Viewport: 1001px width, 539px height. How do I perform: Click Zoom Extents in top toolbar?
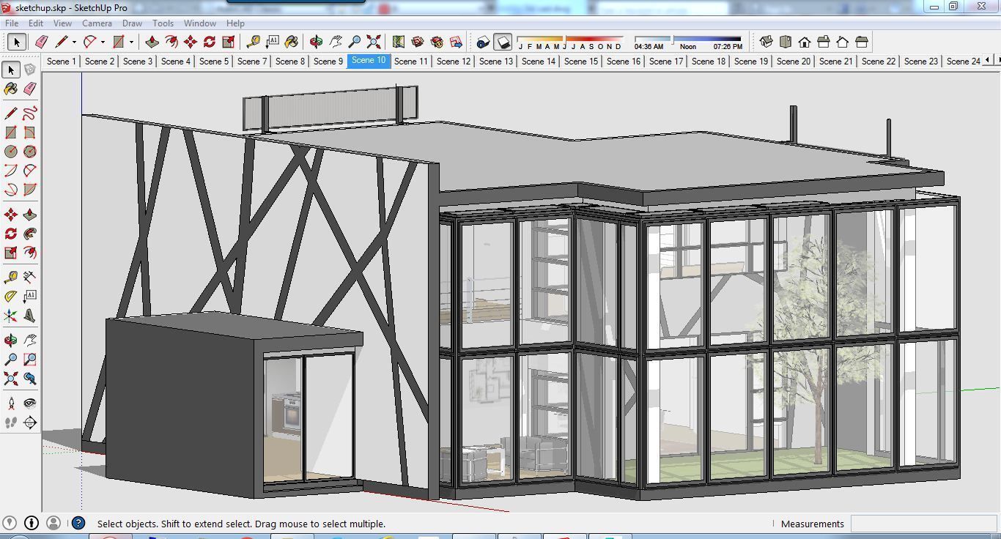point(374,42)
